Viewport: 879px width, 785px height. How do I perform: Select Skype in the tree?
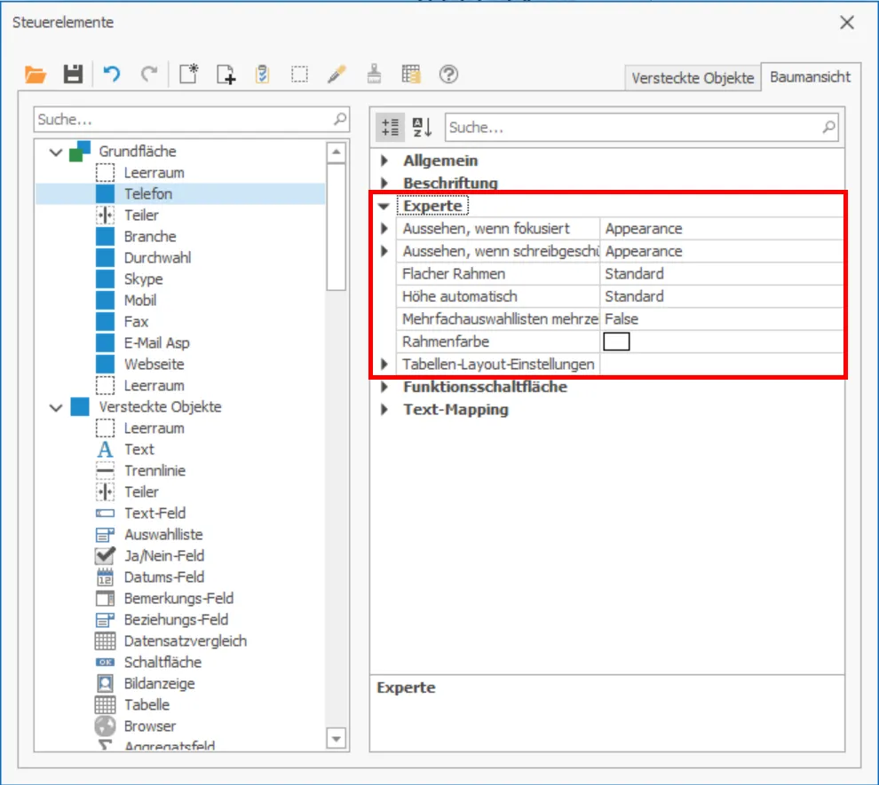pyautogui.click(x=144, y=279)
